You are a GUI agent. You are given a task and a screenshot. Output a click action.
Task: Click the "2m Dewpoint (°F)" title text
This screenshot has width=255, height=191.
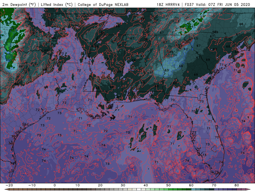(19, 4)
